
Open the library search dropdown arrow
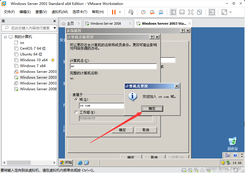pyautogui.click(x=55, y=28)
